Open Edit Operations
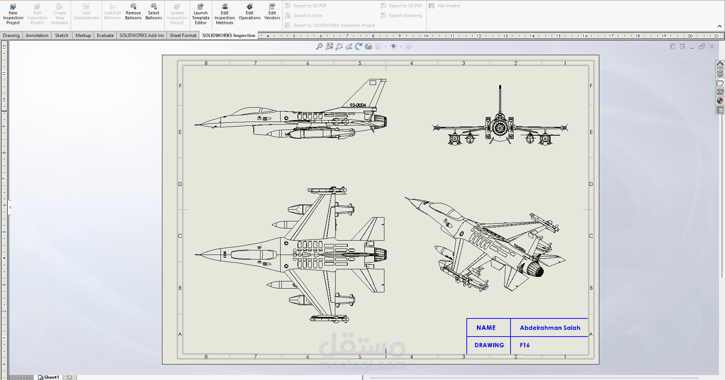Screen dimensions: 725x380 click(x=250, y=12)
